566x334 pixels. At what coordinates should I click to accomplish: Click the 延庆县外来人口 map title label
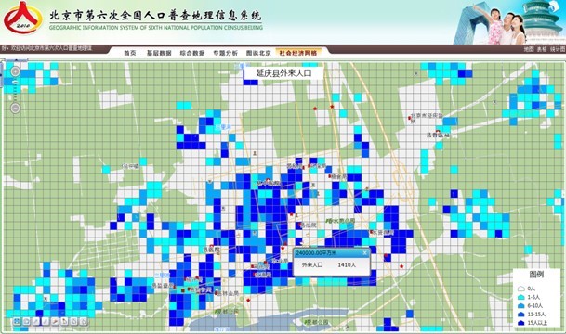pos(283,73)
